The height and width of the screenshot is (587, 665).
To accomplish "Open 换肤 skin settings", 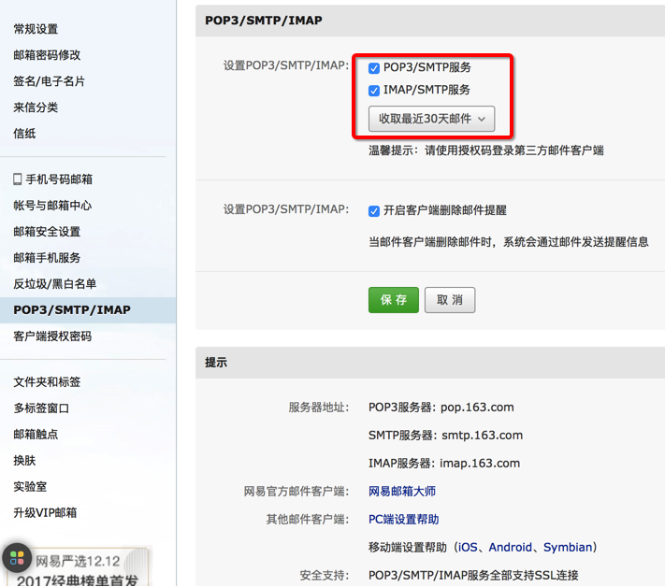I will coord(24,461).
